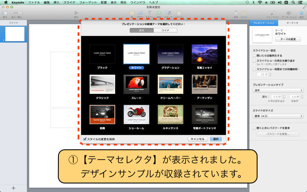
Task: Choose the ホワイト theme thumbnail
Action: coord(136,54)
